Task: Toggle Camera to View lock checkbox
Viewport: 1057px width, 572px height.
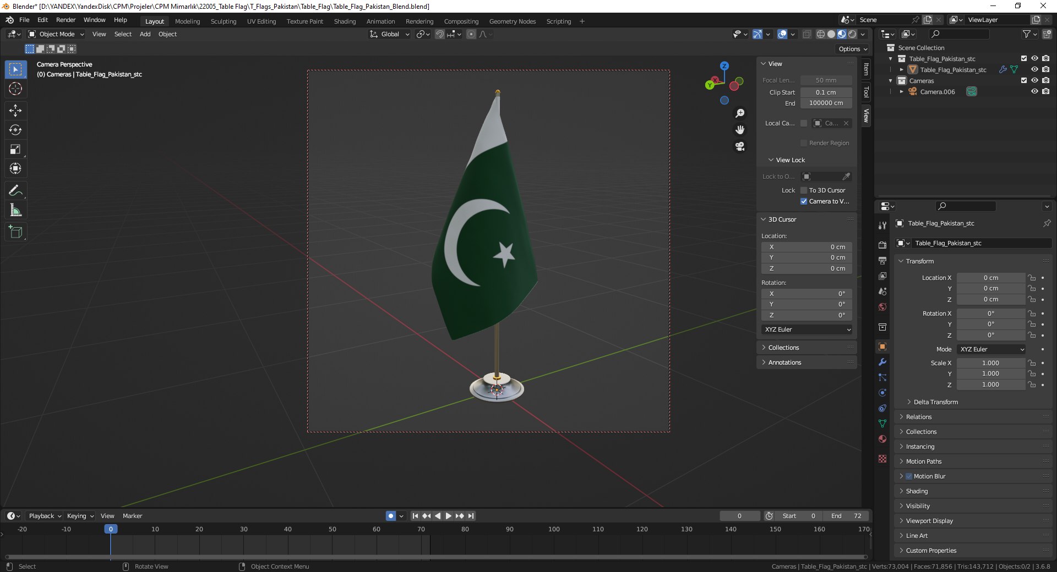Action: [804, 201]
